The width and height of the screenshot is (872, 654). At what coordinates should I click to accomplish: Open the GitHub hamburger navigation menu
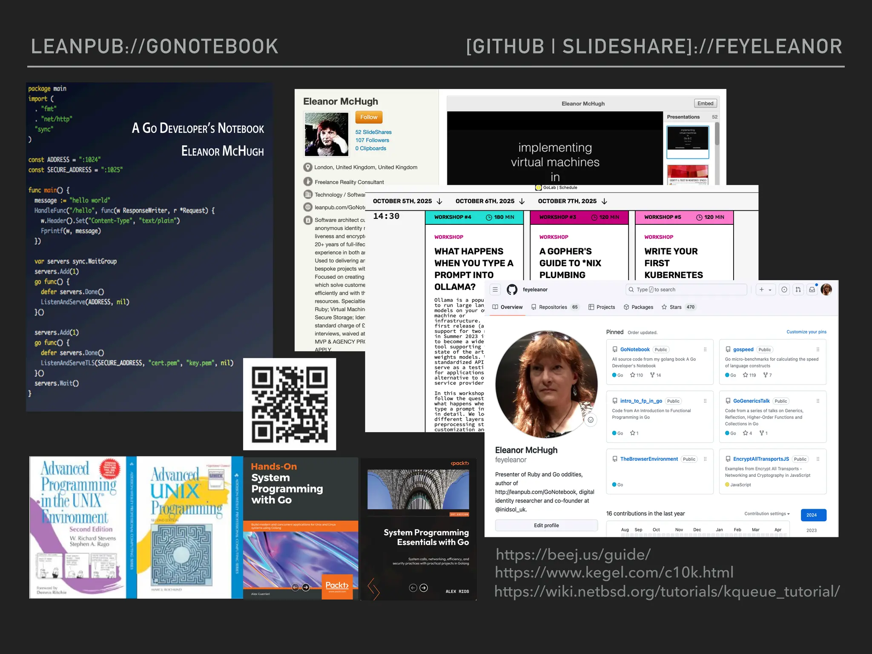tap(495, 290)
